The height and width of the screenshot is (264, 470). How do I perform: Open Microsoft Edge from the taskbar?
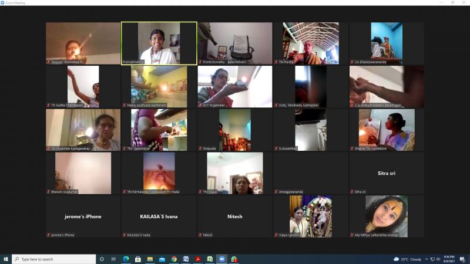coord(126,259)
